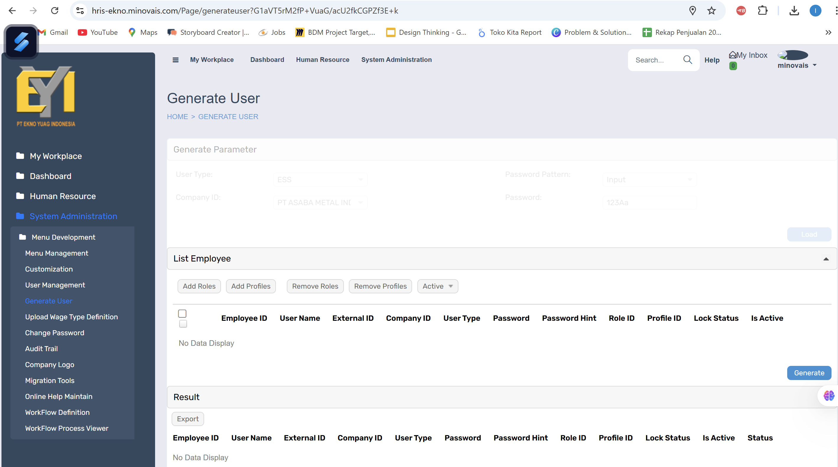This screenshot has width=838, height=467.
Task: Tick the small grey checkbox below select-all
Action: click(183, 324)
